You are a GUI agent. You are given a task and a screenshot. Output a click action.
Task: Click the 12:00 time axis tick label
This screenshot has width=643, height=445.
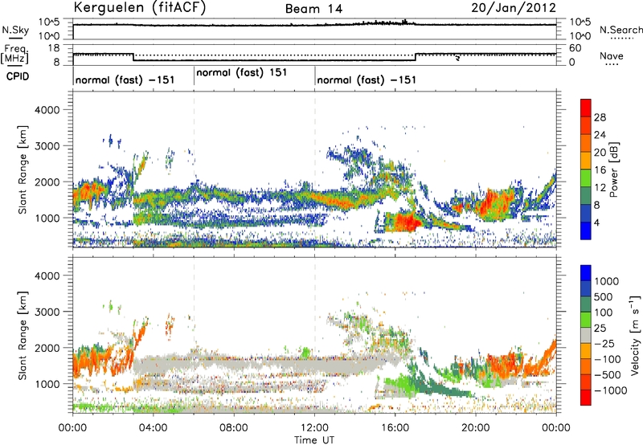coord(314,428)
